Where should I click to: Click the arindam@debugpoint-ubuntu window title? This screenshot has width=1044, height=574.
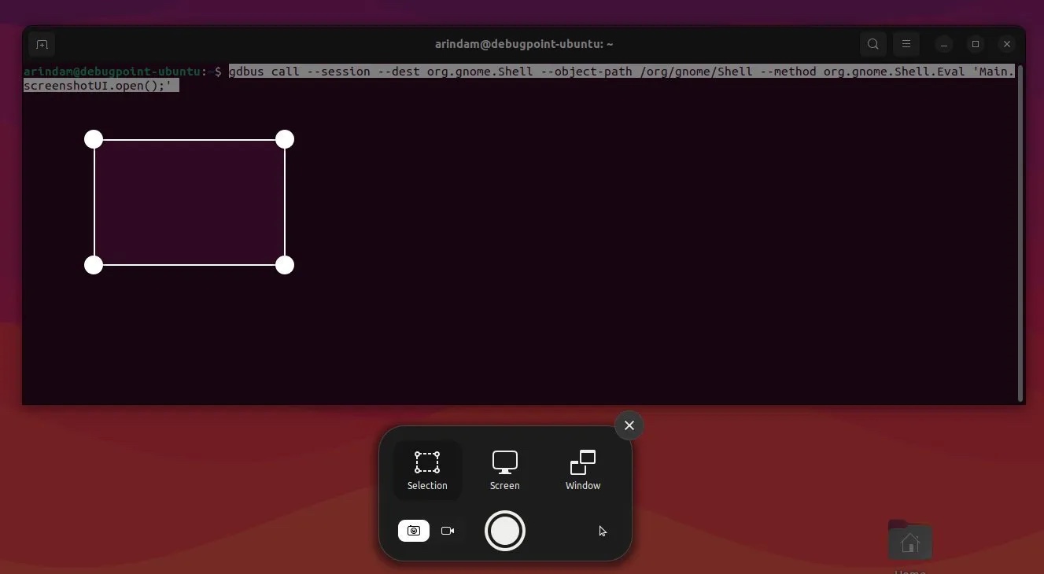point(524,44)
